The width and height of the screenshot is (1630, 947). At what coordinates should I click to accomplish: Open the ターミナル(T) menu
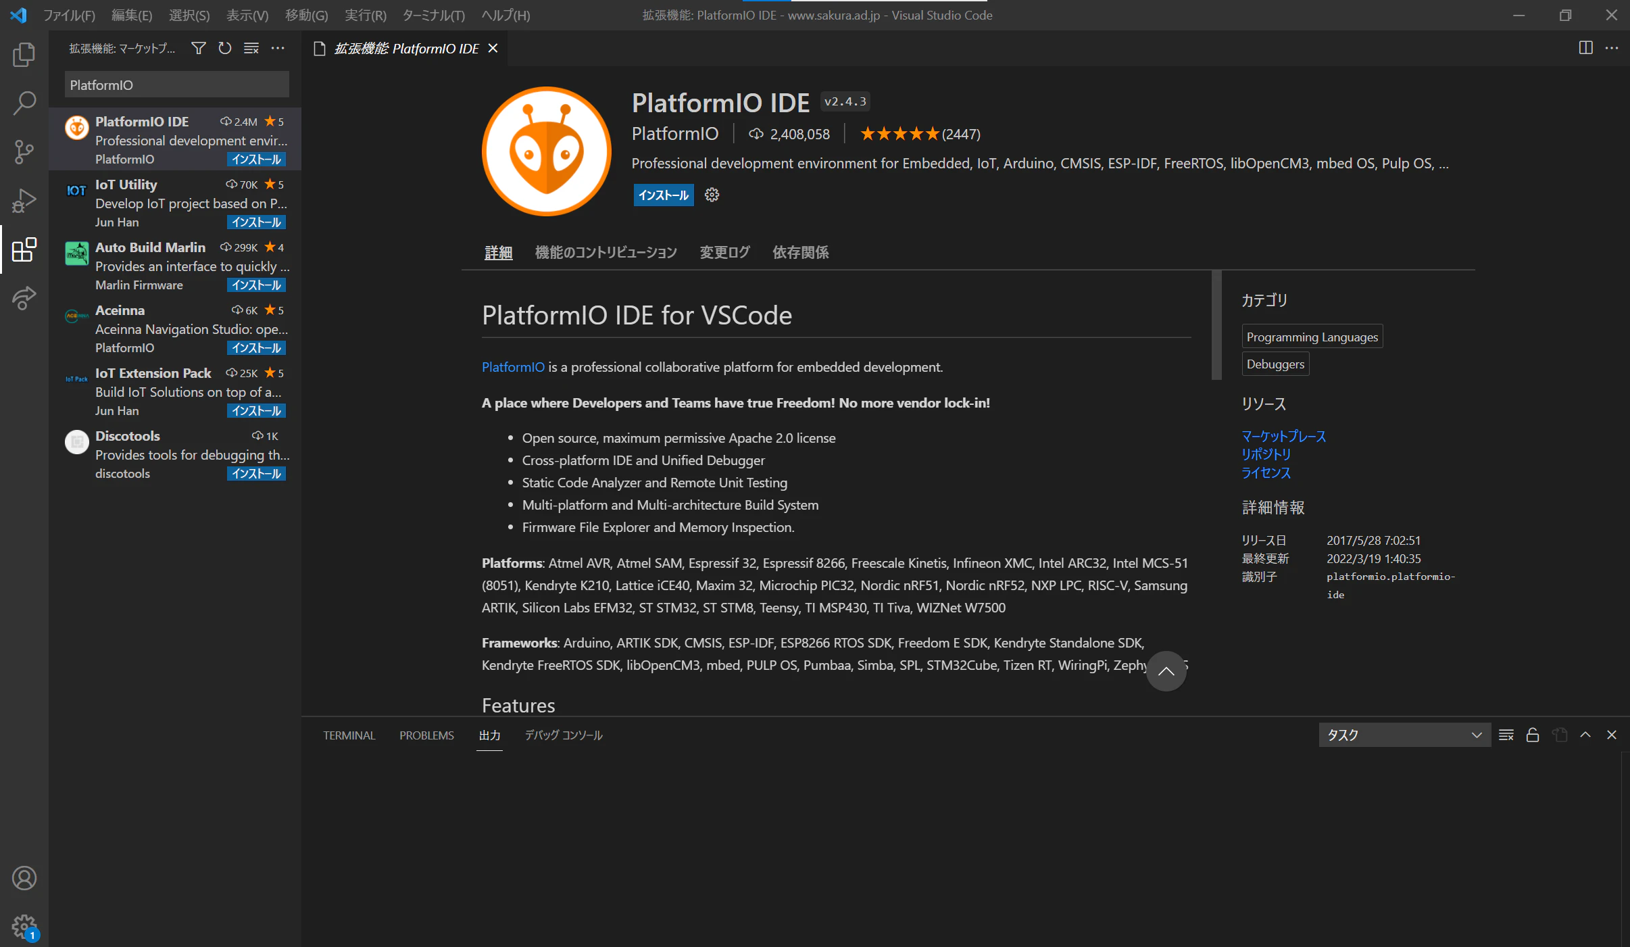pos(433,15)
